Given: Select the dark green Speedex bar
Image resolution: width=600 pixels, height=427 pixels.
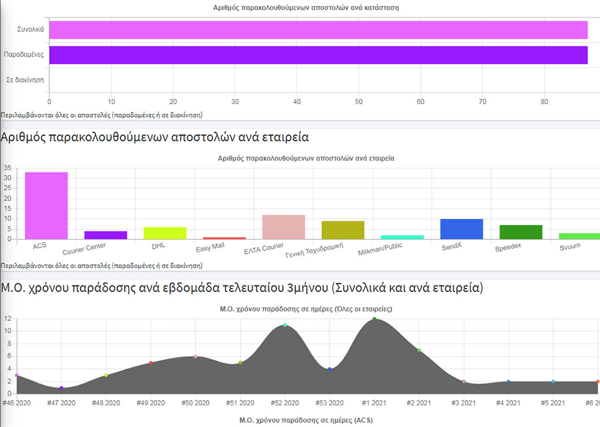Looking at the screenshot, I should pos(521,232).
